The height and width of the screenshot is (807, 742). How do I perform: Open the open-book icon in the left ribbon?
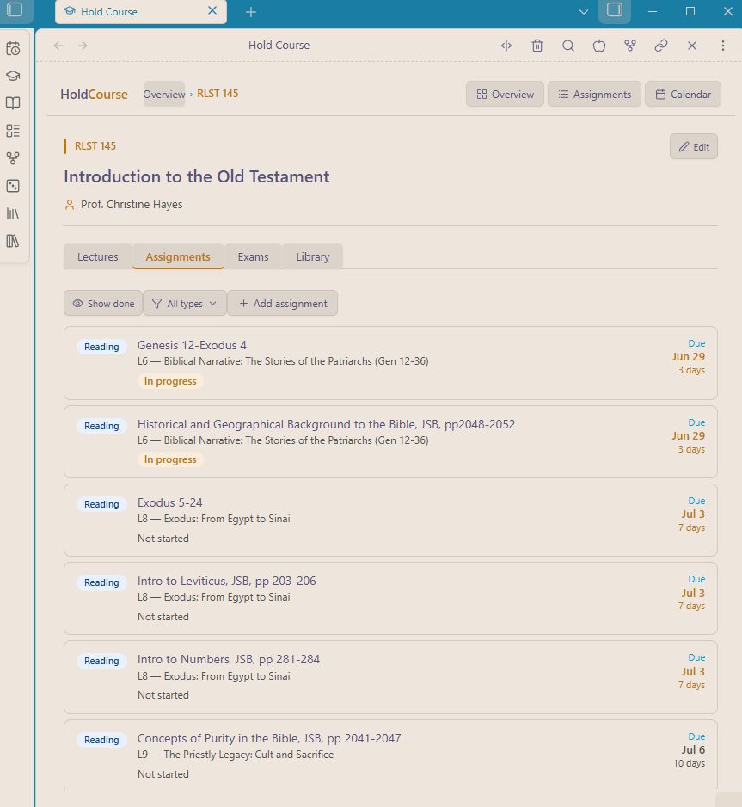click(x=13, y=103)
